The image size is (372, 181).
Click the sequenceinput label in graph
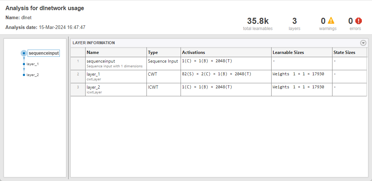pos(44,53)
